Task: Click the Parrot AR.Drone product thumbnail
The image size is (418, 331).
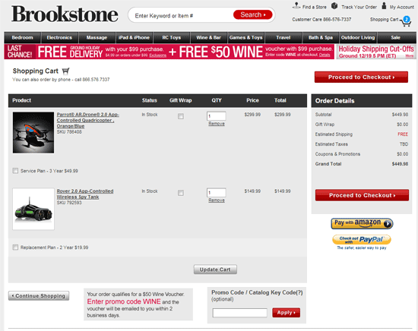Action: tap(33, 133)
